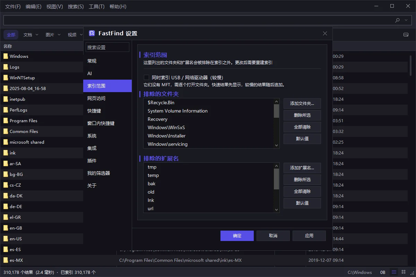Click the excluded folders scrollbar thumb

[276, 111]
